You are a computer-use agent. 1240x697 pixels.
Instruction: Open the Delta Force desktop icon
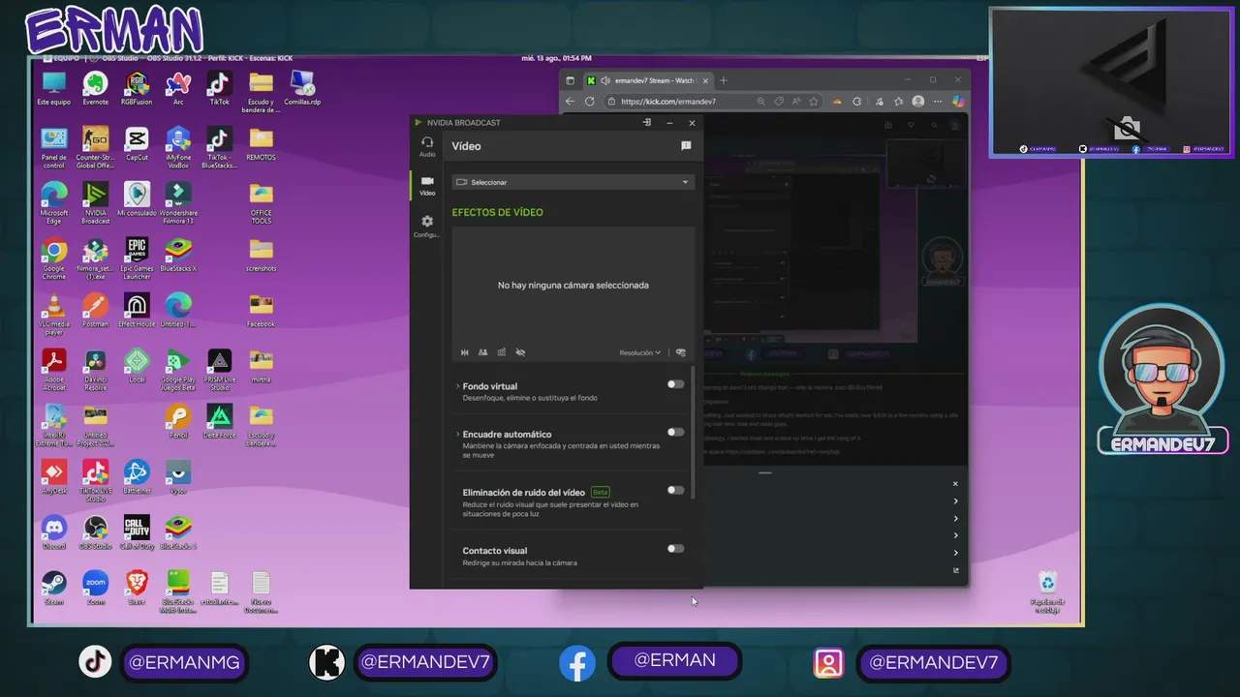(x=220, y=421)
